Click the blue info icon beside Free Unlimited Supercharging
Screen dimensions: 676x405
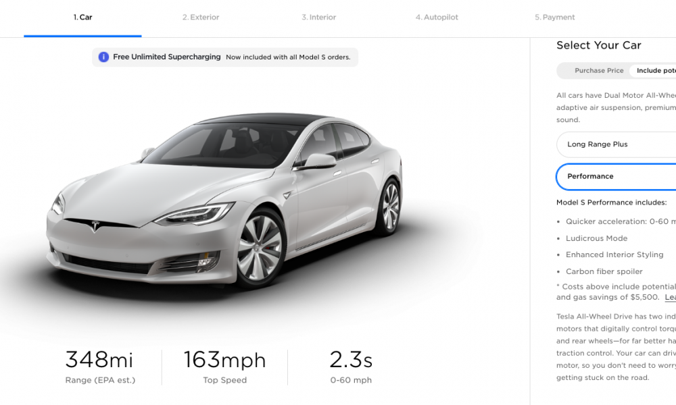tap(103, 57)
